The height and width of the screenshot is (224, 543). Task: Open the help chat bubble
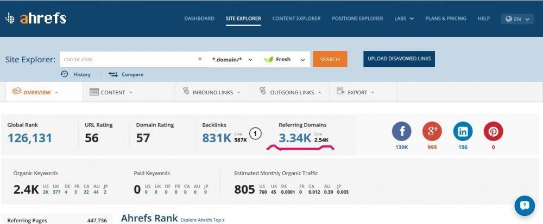[x=525, y=206]
